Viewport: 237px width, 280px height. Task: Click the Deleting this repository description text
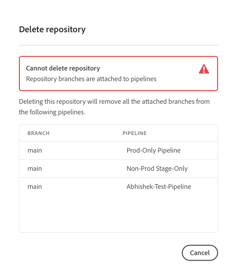coord(114,107)
